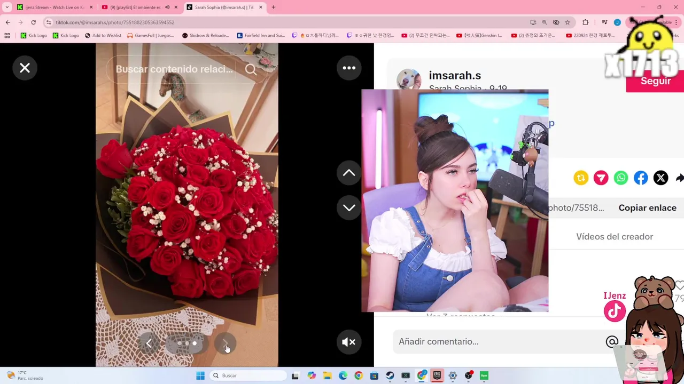Share the post to X
Image resolution: width=684 pixels, height=384 pixels.
click(x=660, y=178)
